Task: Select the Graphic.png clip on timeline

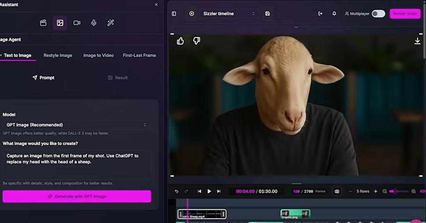Action: pyautogui.click(x=295, y=214)
